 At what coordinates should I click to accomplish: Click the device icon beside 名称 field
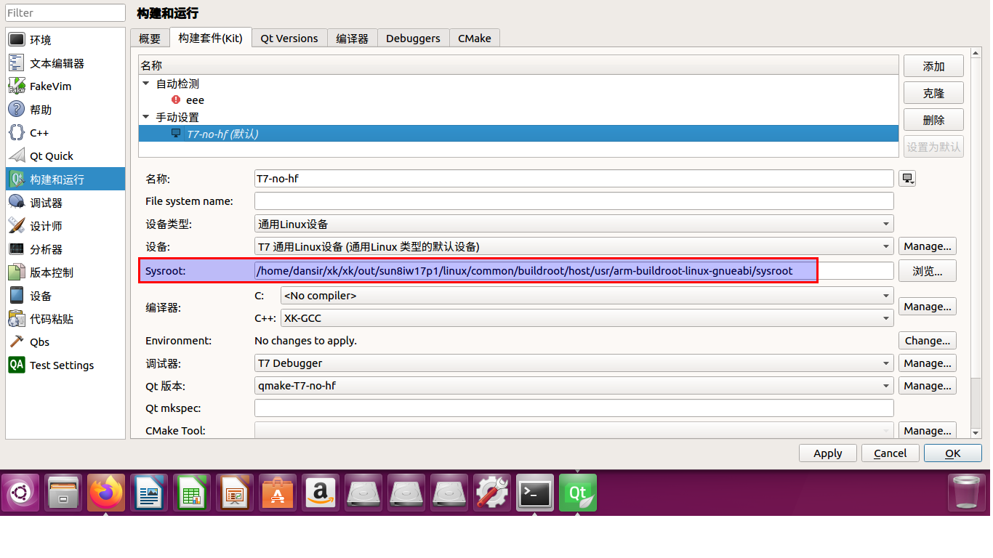[x=906, y=178]
